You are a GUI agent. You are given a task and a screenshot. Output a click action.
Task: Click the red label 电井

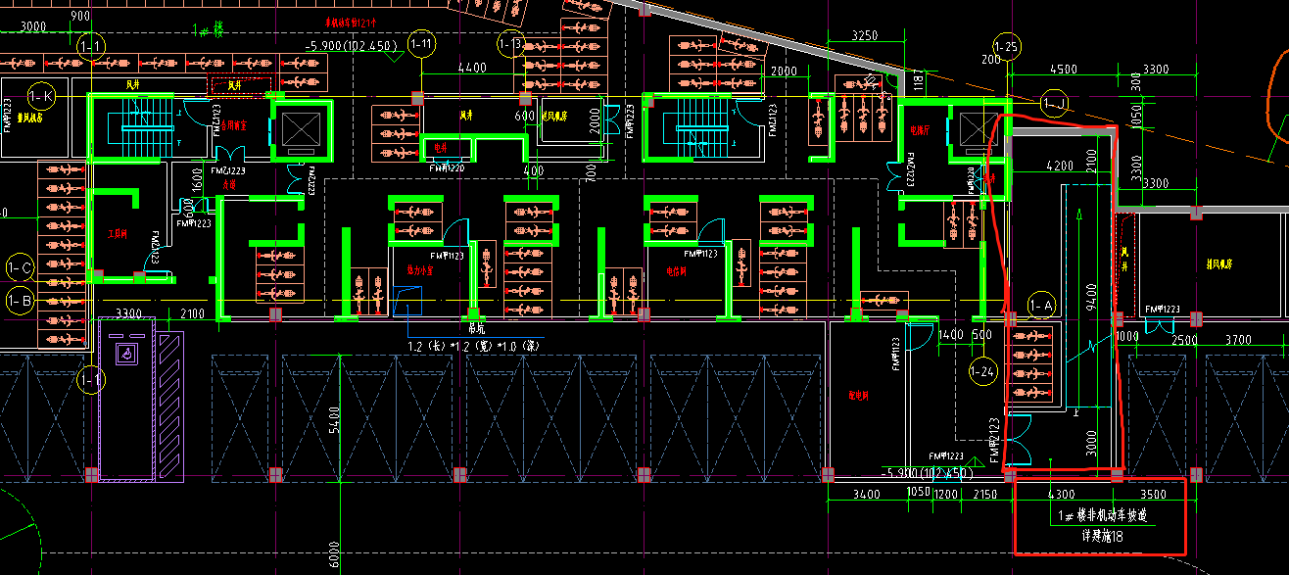[x=441, y=147]
